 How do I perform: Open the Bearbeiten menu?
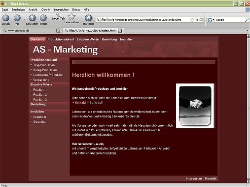click(x=18, y=10)
